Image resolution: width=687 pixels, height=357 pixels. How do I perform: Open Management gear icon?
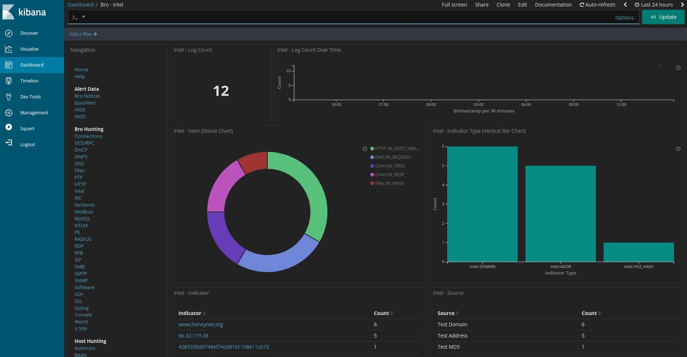point(9,112)
